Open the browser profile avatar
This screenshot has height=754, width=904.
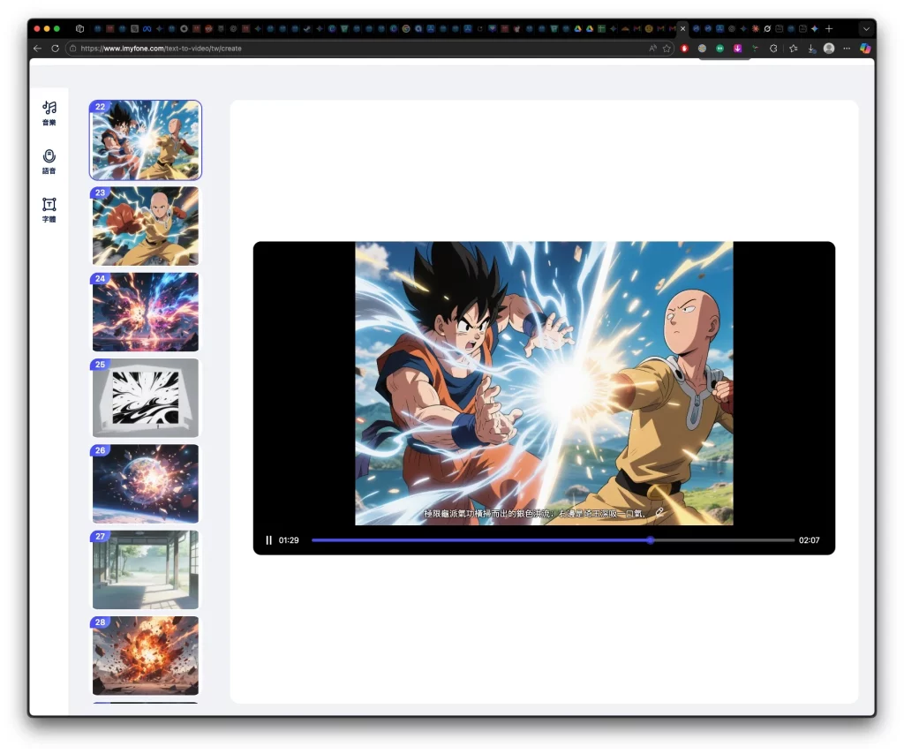[829, 49]
